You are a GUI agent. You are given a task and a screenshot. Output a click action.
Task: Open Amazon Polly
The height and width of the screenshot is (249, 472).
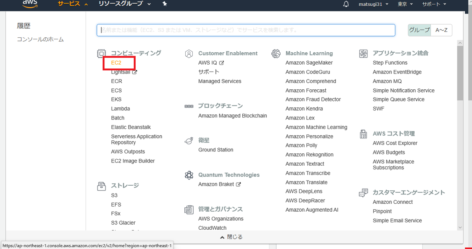pos(301,145)
